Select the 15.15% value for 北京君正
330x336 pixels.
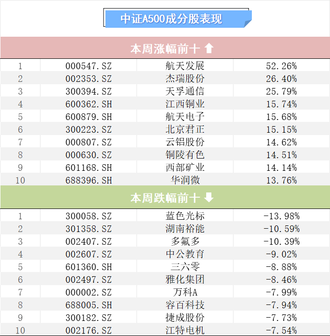tap(282, 129)
